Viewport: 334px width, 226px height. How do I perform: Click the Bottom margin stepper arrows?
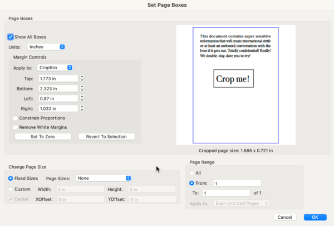click(x=82, y=88)
